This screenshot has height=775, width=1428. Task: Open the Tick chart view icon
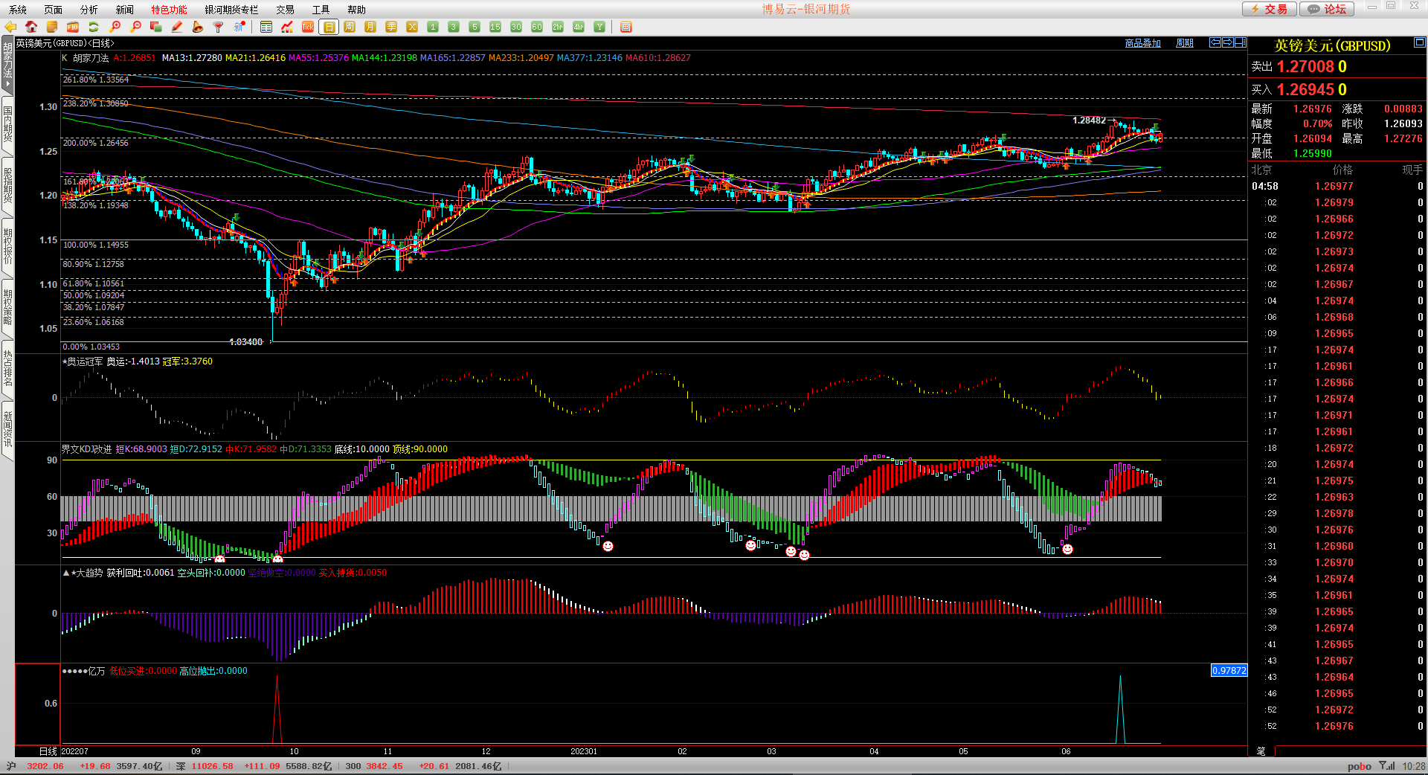308,27
